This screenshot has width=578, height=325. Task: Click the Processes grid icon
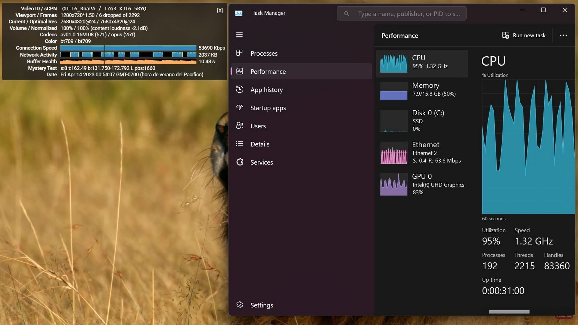tap(239, 53)
